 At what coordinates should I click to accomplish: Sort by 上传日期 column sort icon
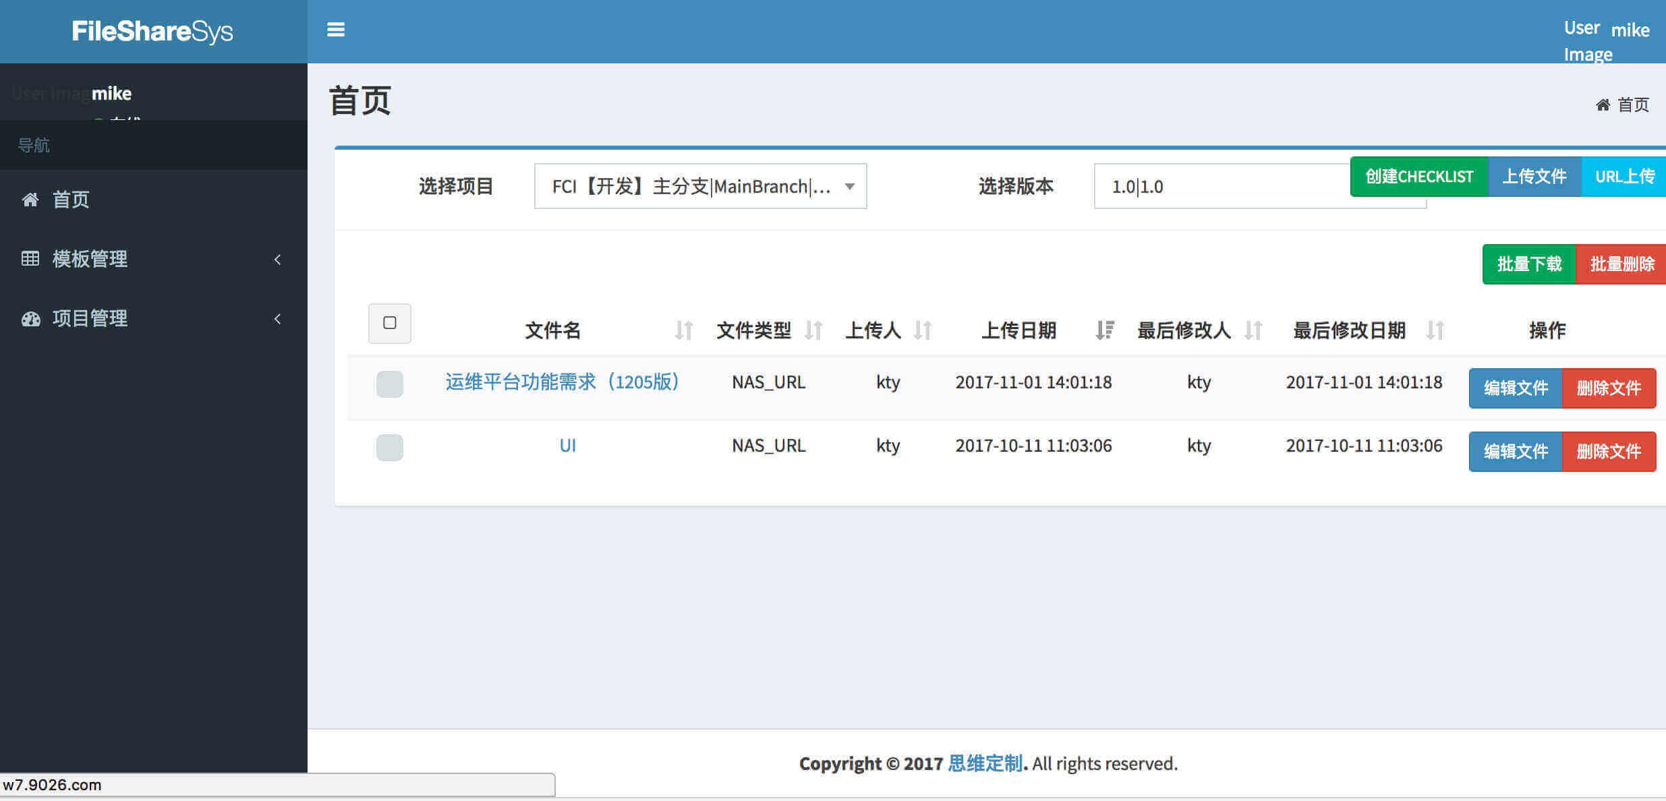1104,330
